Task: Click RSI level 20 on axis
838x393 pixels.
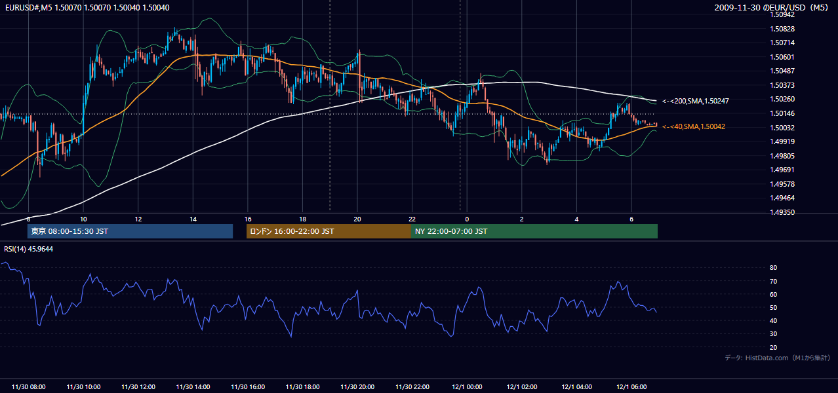Action: point(773,347)
